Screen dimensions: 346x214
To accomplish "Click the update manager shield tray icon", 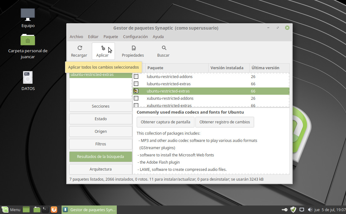I will tap(293, 210).
